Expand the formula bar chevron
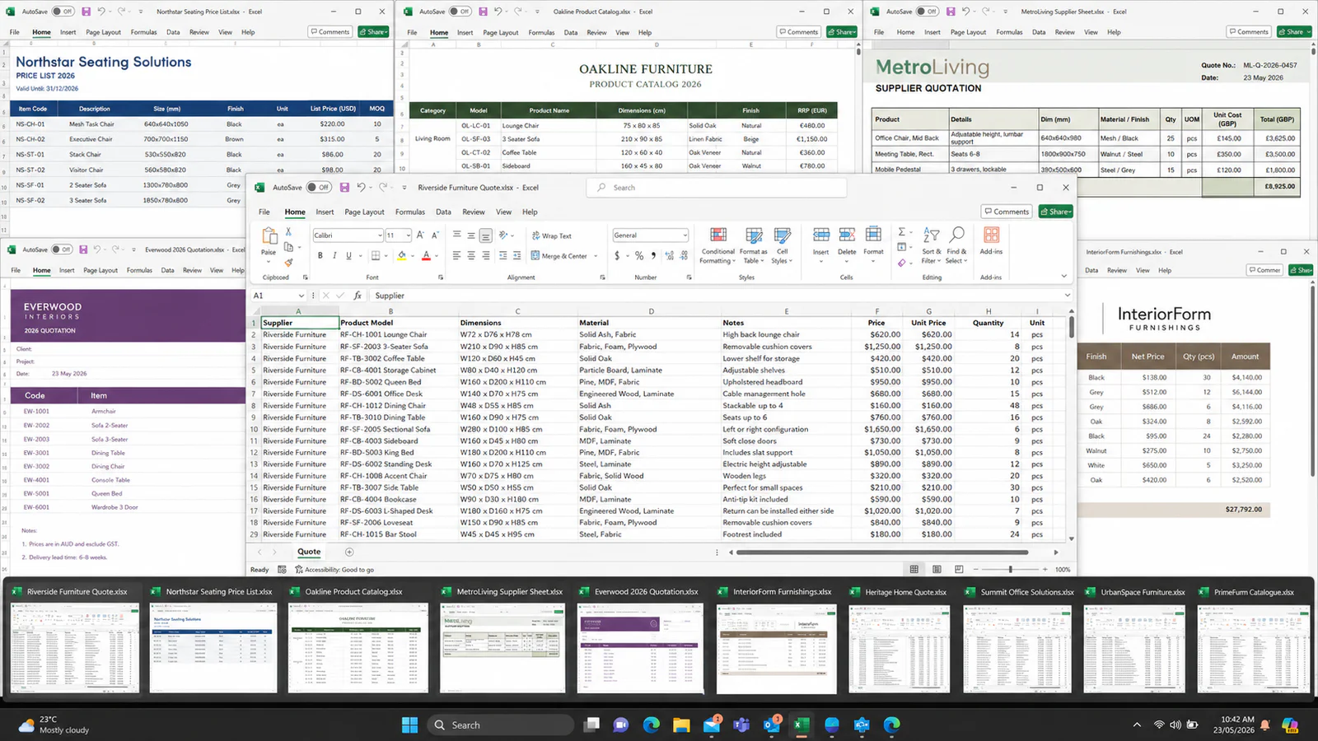 coord(1068,296)
